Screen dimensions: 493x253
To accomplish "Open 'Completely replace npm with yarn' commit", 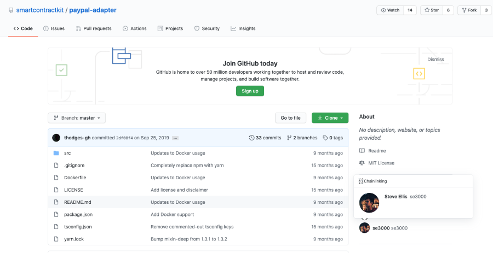I will pyautogui.click(x=187, y=165).
